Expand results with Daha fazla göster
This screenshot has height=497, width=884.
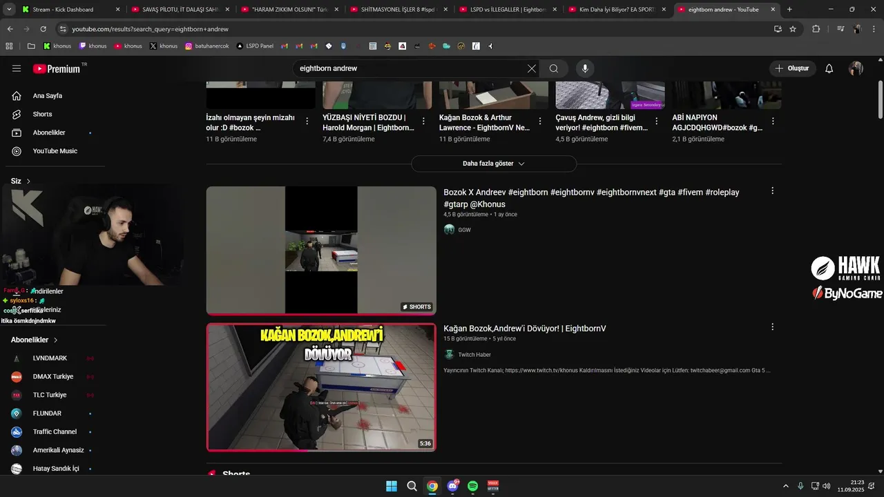click(x=494, y=164)
